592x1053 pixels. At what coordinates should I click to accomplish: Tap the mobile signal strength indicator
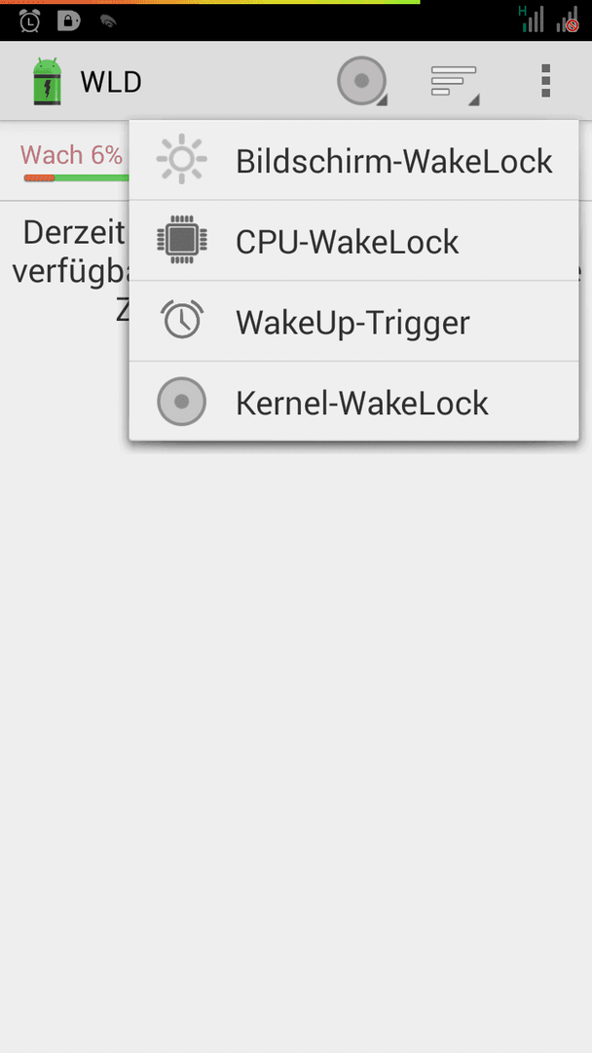click(532, 19)
